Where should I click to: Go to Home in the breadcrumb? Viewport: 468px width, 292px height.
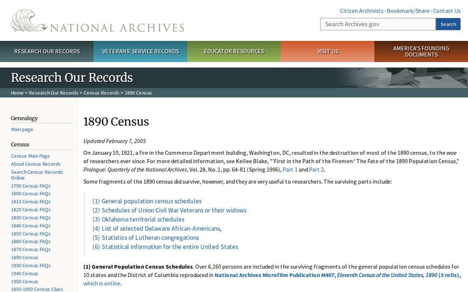(x=17, y=93)
